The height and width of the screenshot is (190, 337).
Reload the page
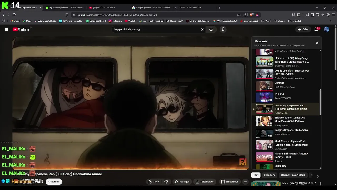pyautogui.click(x=14, y=15)
